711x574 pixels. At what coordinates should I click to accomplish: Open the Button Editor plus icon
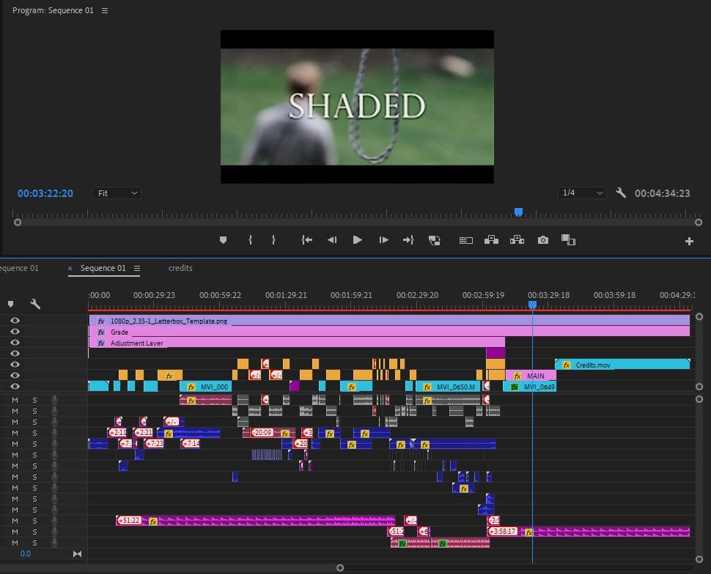click(x=689, y=242)
